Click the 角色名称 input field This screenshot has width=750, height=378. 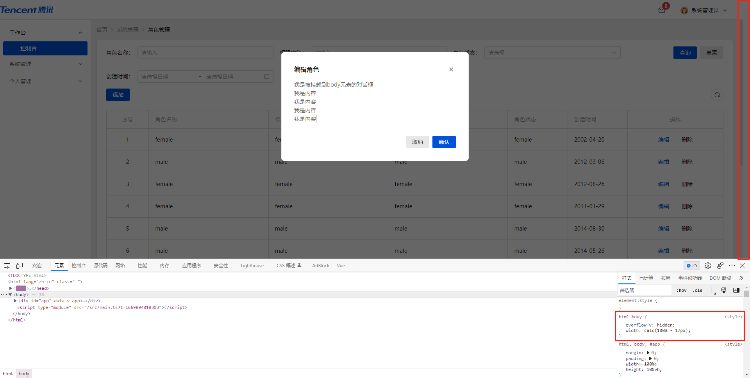pos(205,53)
